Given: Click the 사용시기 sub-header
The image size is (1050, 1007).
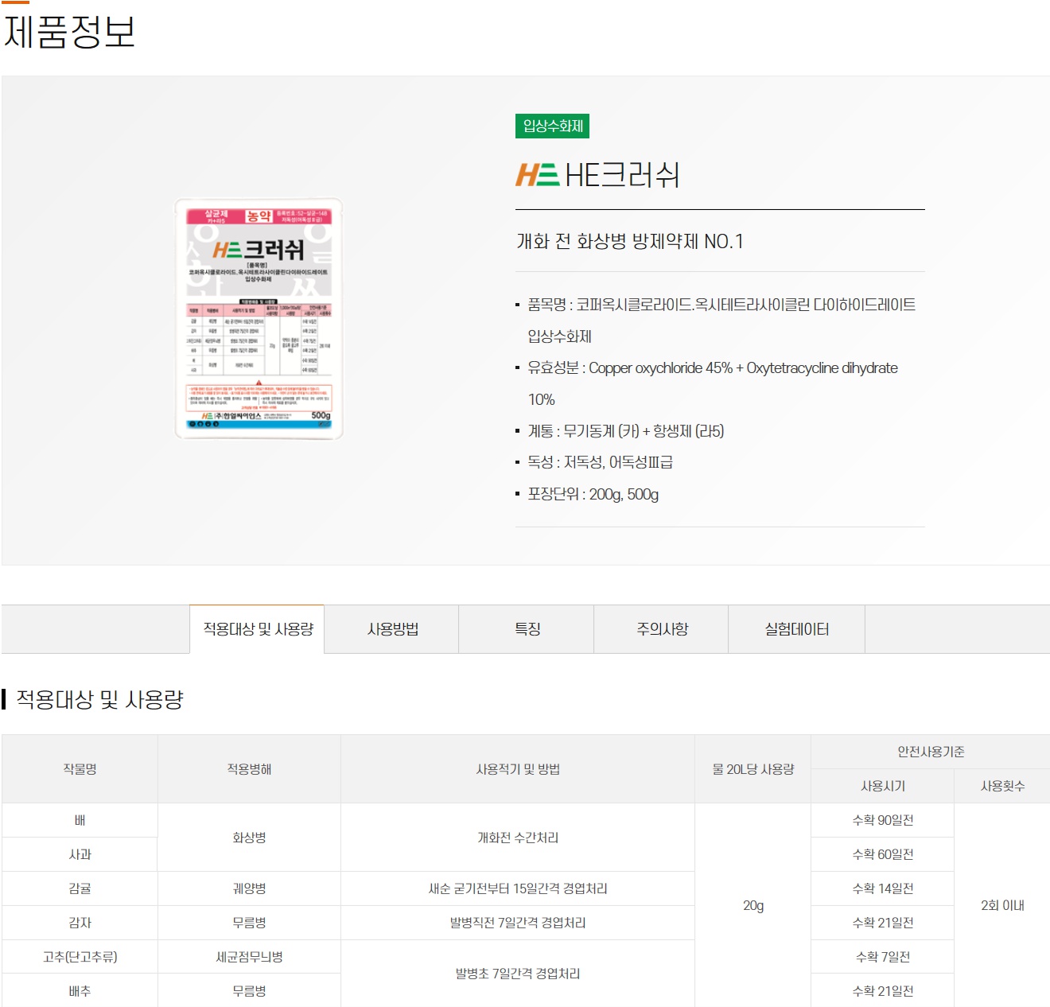Looking at the screenshot, I should click(883, 786).
